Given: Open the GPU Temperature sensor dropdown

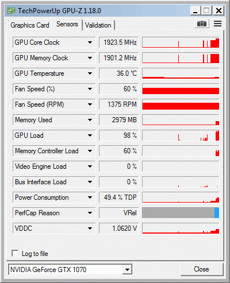Looking at the screenshot, I should point(90,73).
